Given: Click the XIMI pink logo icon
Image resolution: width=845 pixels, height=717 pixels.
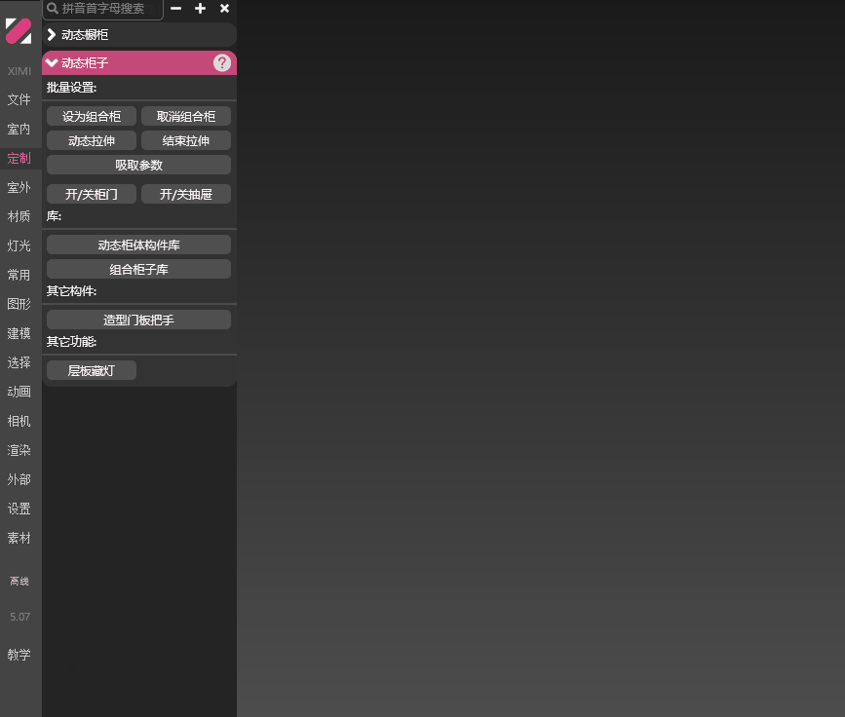Looking at the screenshot, I should pyautogui.click(x=19, y=31).
